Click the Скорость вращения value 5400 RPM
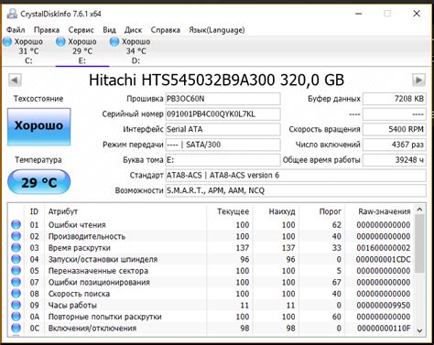434x345 pixels. click(x=395, y=129)
